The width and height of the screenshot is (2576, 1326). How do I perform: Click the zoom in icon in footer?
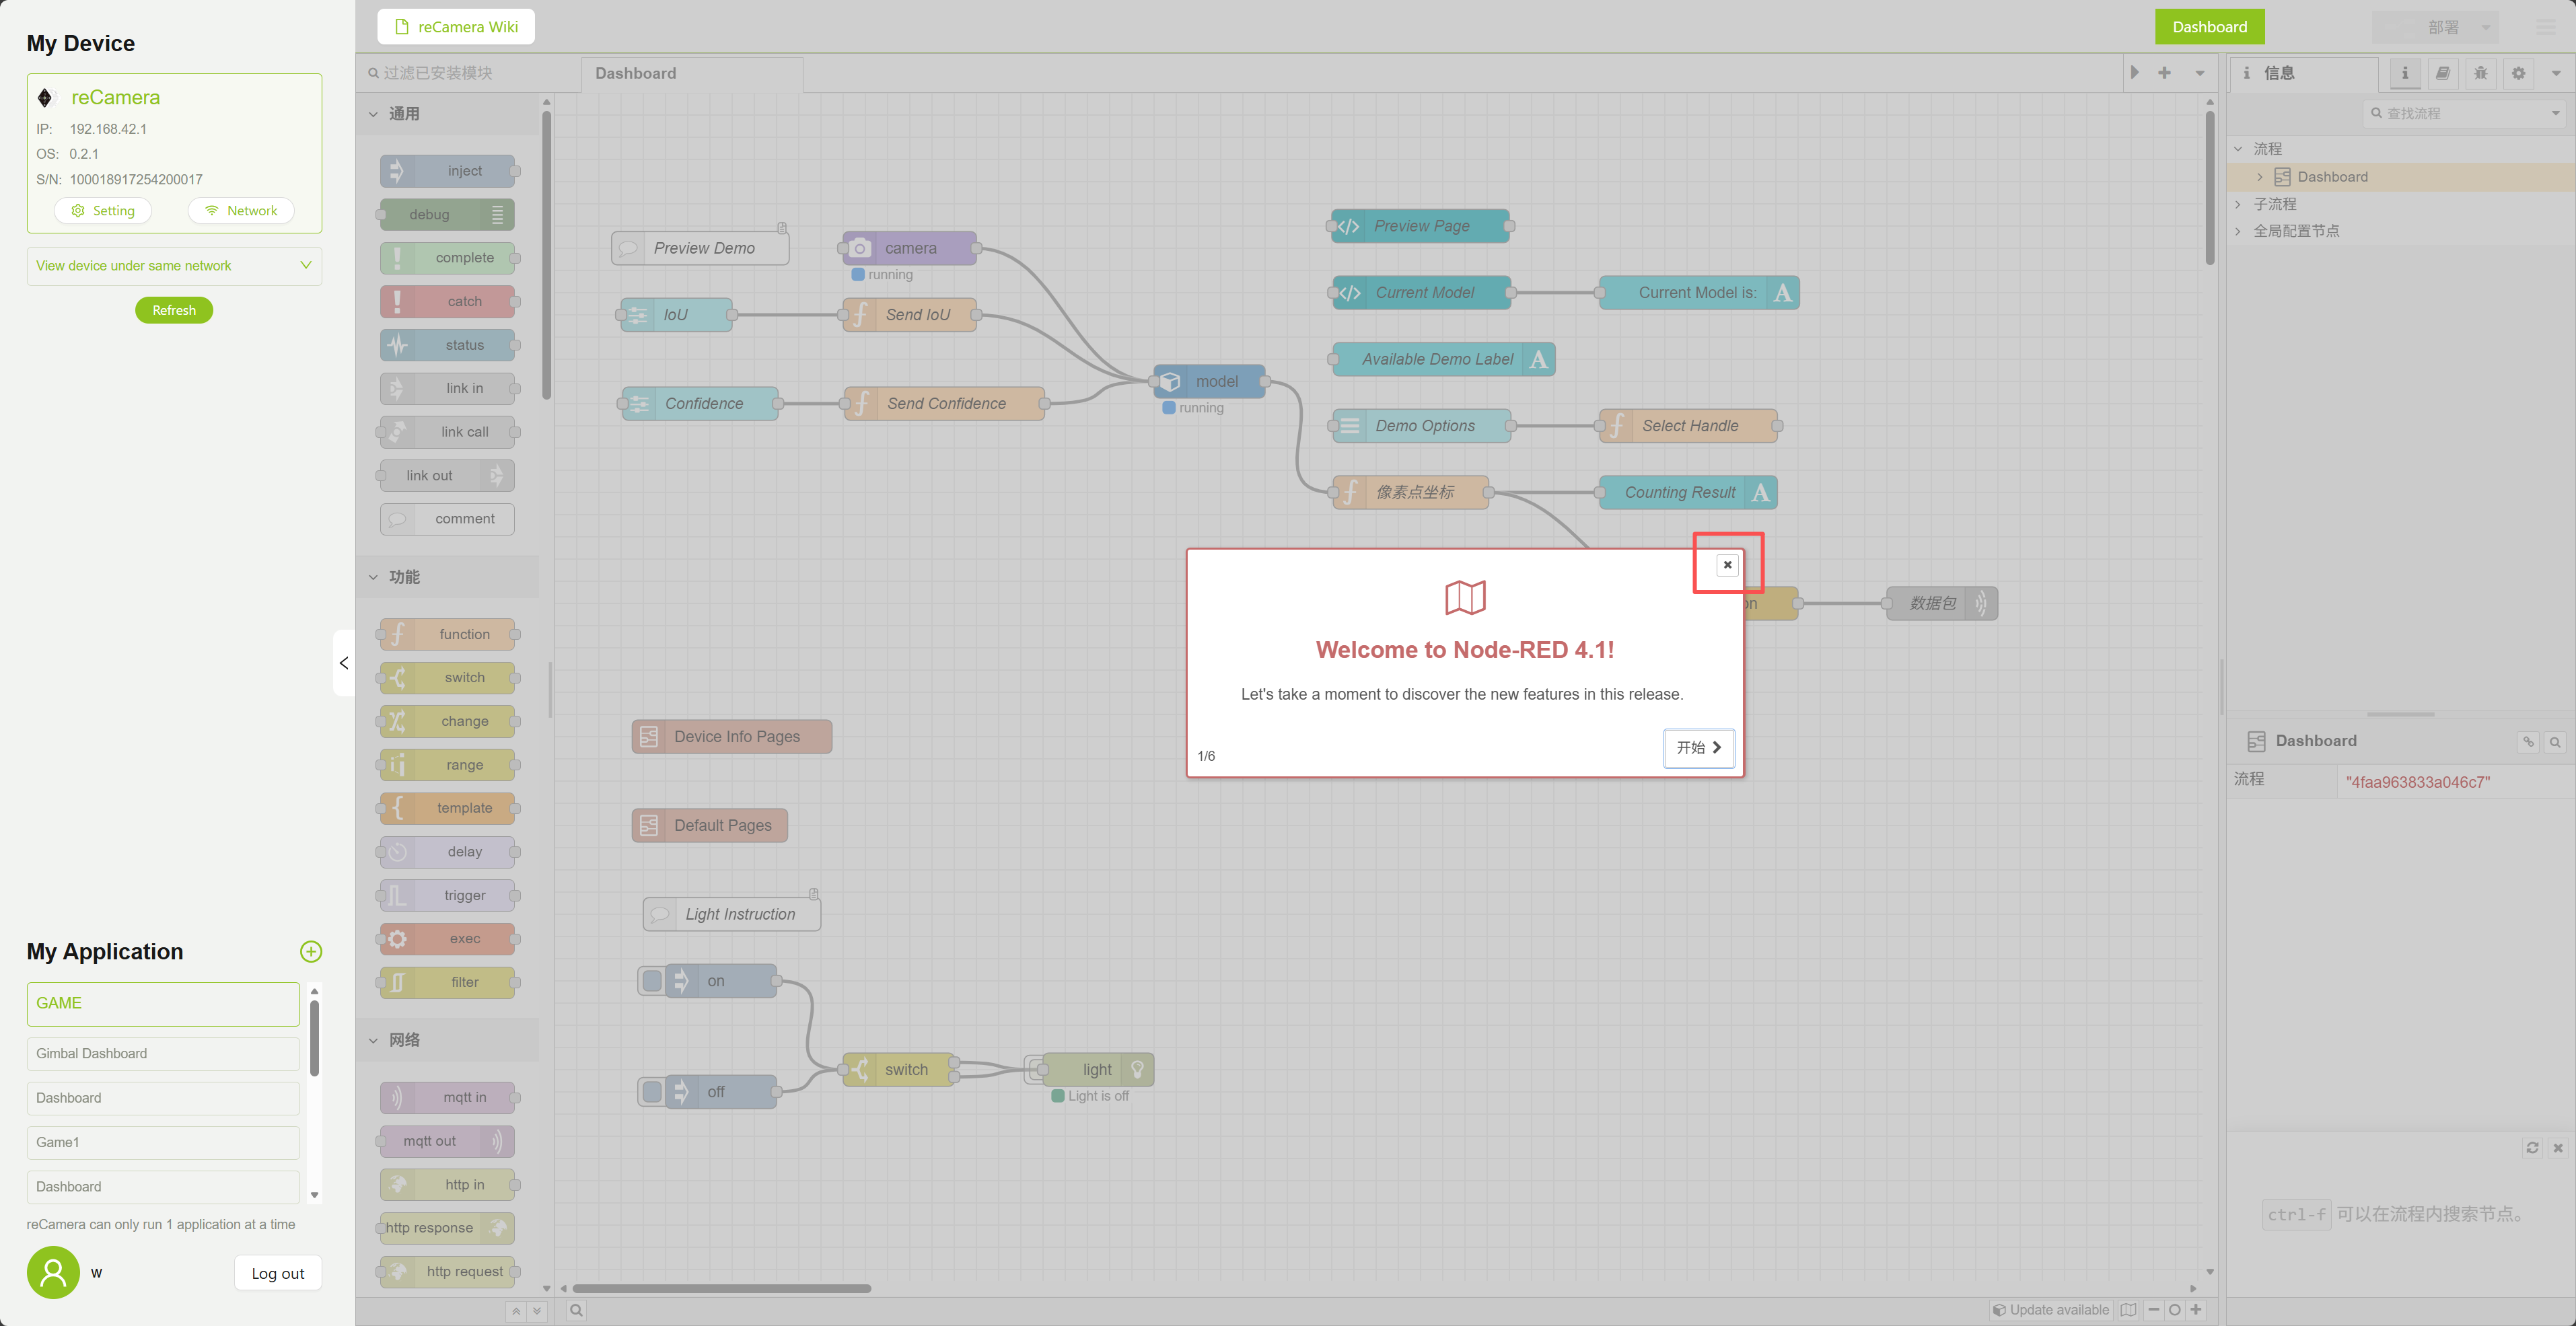[x=2196, y=1309]
